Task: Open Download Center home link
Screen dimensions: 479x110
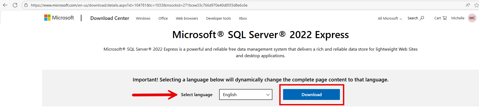Action: click(110, 18)
